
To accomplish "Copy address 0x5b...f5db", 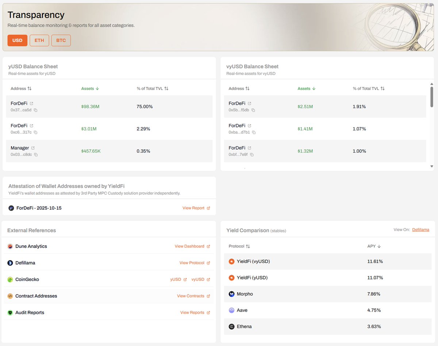I will pyautogui.click(x=253, y=110).
